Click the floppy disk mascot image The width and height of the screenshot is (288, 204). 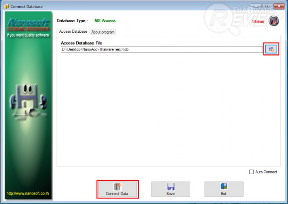[28, 102]
